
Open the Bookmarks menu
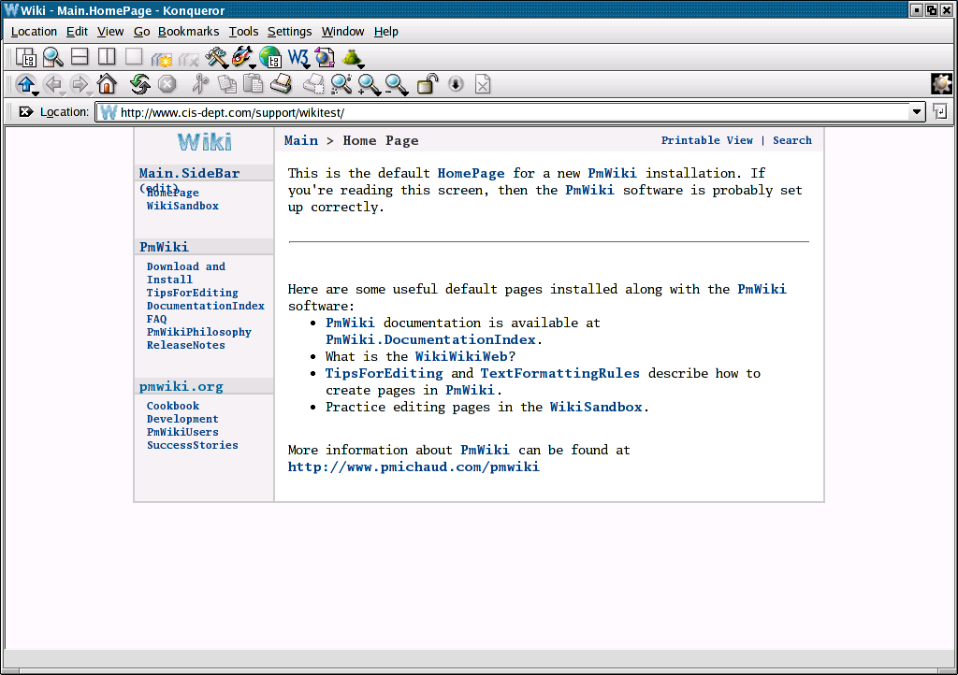tap(188, 31)
